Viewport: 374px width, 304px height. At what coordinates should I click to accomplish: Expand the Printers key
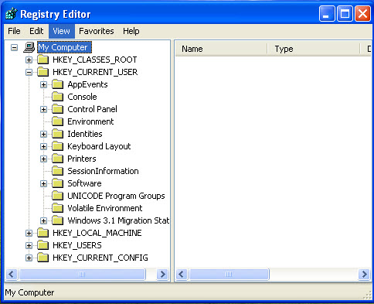pos(43,159)
